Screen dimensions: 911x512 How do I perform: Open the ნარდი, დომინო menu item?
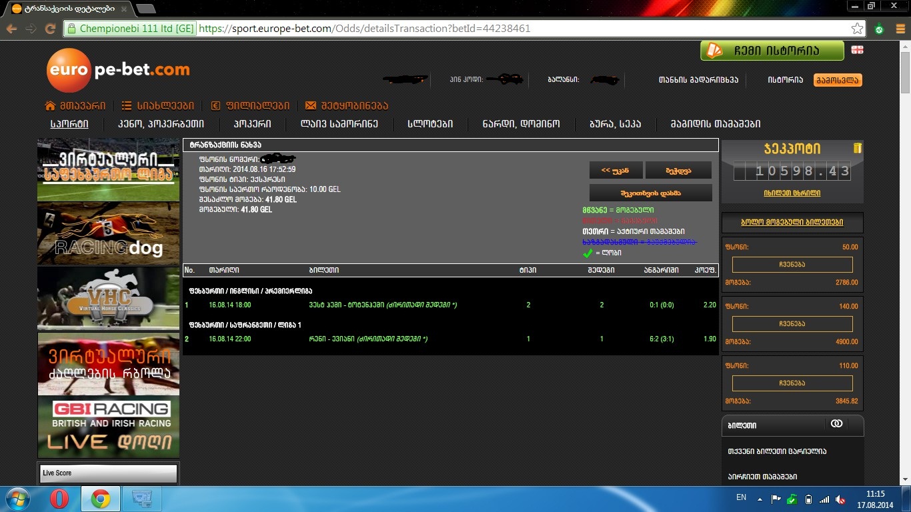522,123
